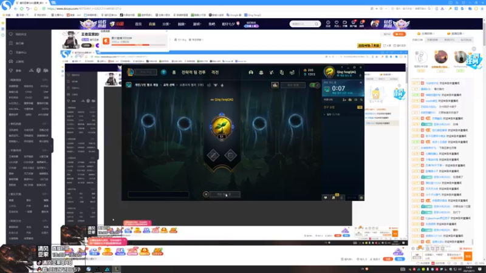486x273 pixels.
Task: Click the add friend icon in social panel
Action: tap(344, 99)
